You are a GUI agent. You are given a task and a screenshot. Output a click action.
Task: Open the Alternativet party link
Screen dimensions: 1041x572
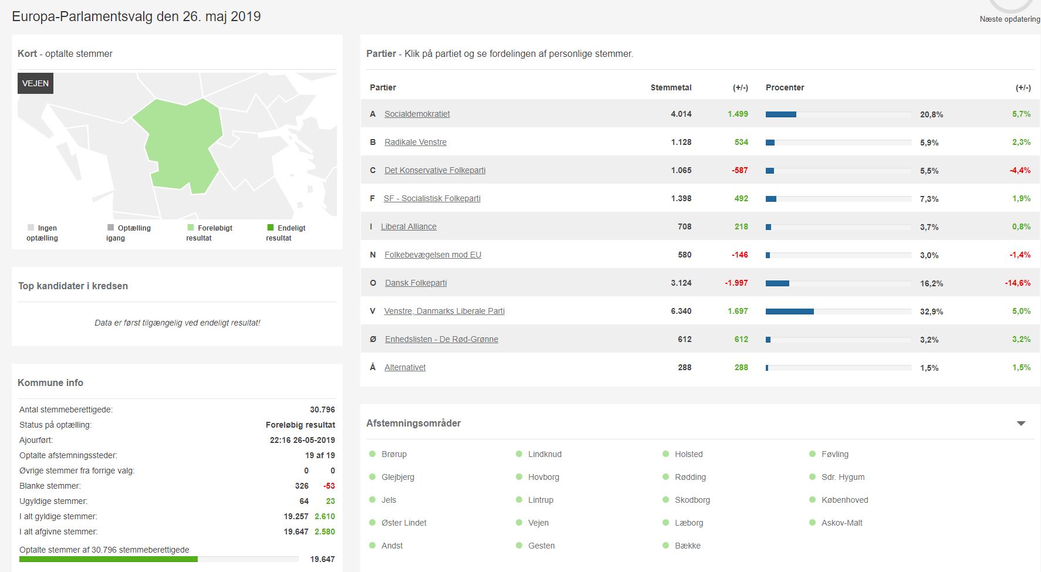(x=405, y=367)
